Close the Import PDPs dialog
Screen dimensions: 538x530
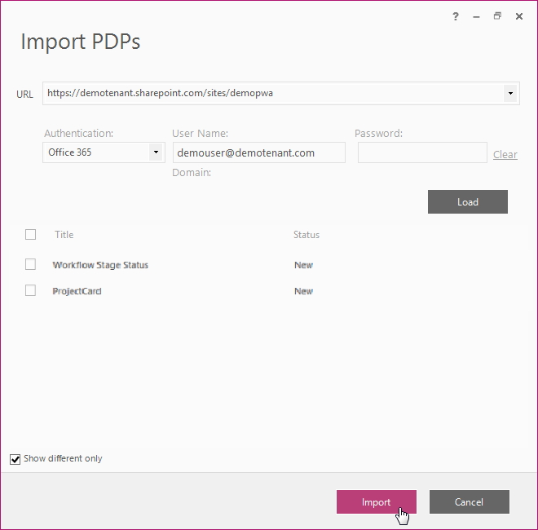[519, 16]
